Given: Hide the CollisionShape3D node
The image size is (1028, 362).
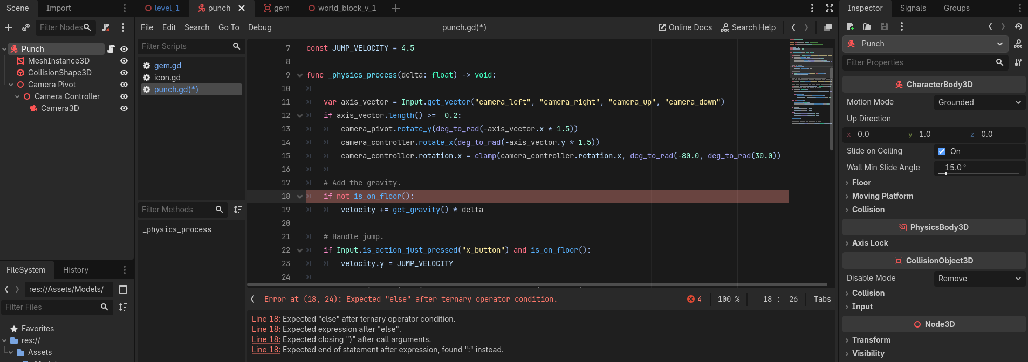Looking at the screenshot, I should [x=124, y=73].
